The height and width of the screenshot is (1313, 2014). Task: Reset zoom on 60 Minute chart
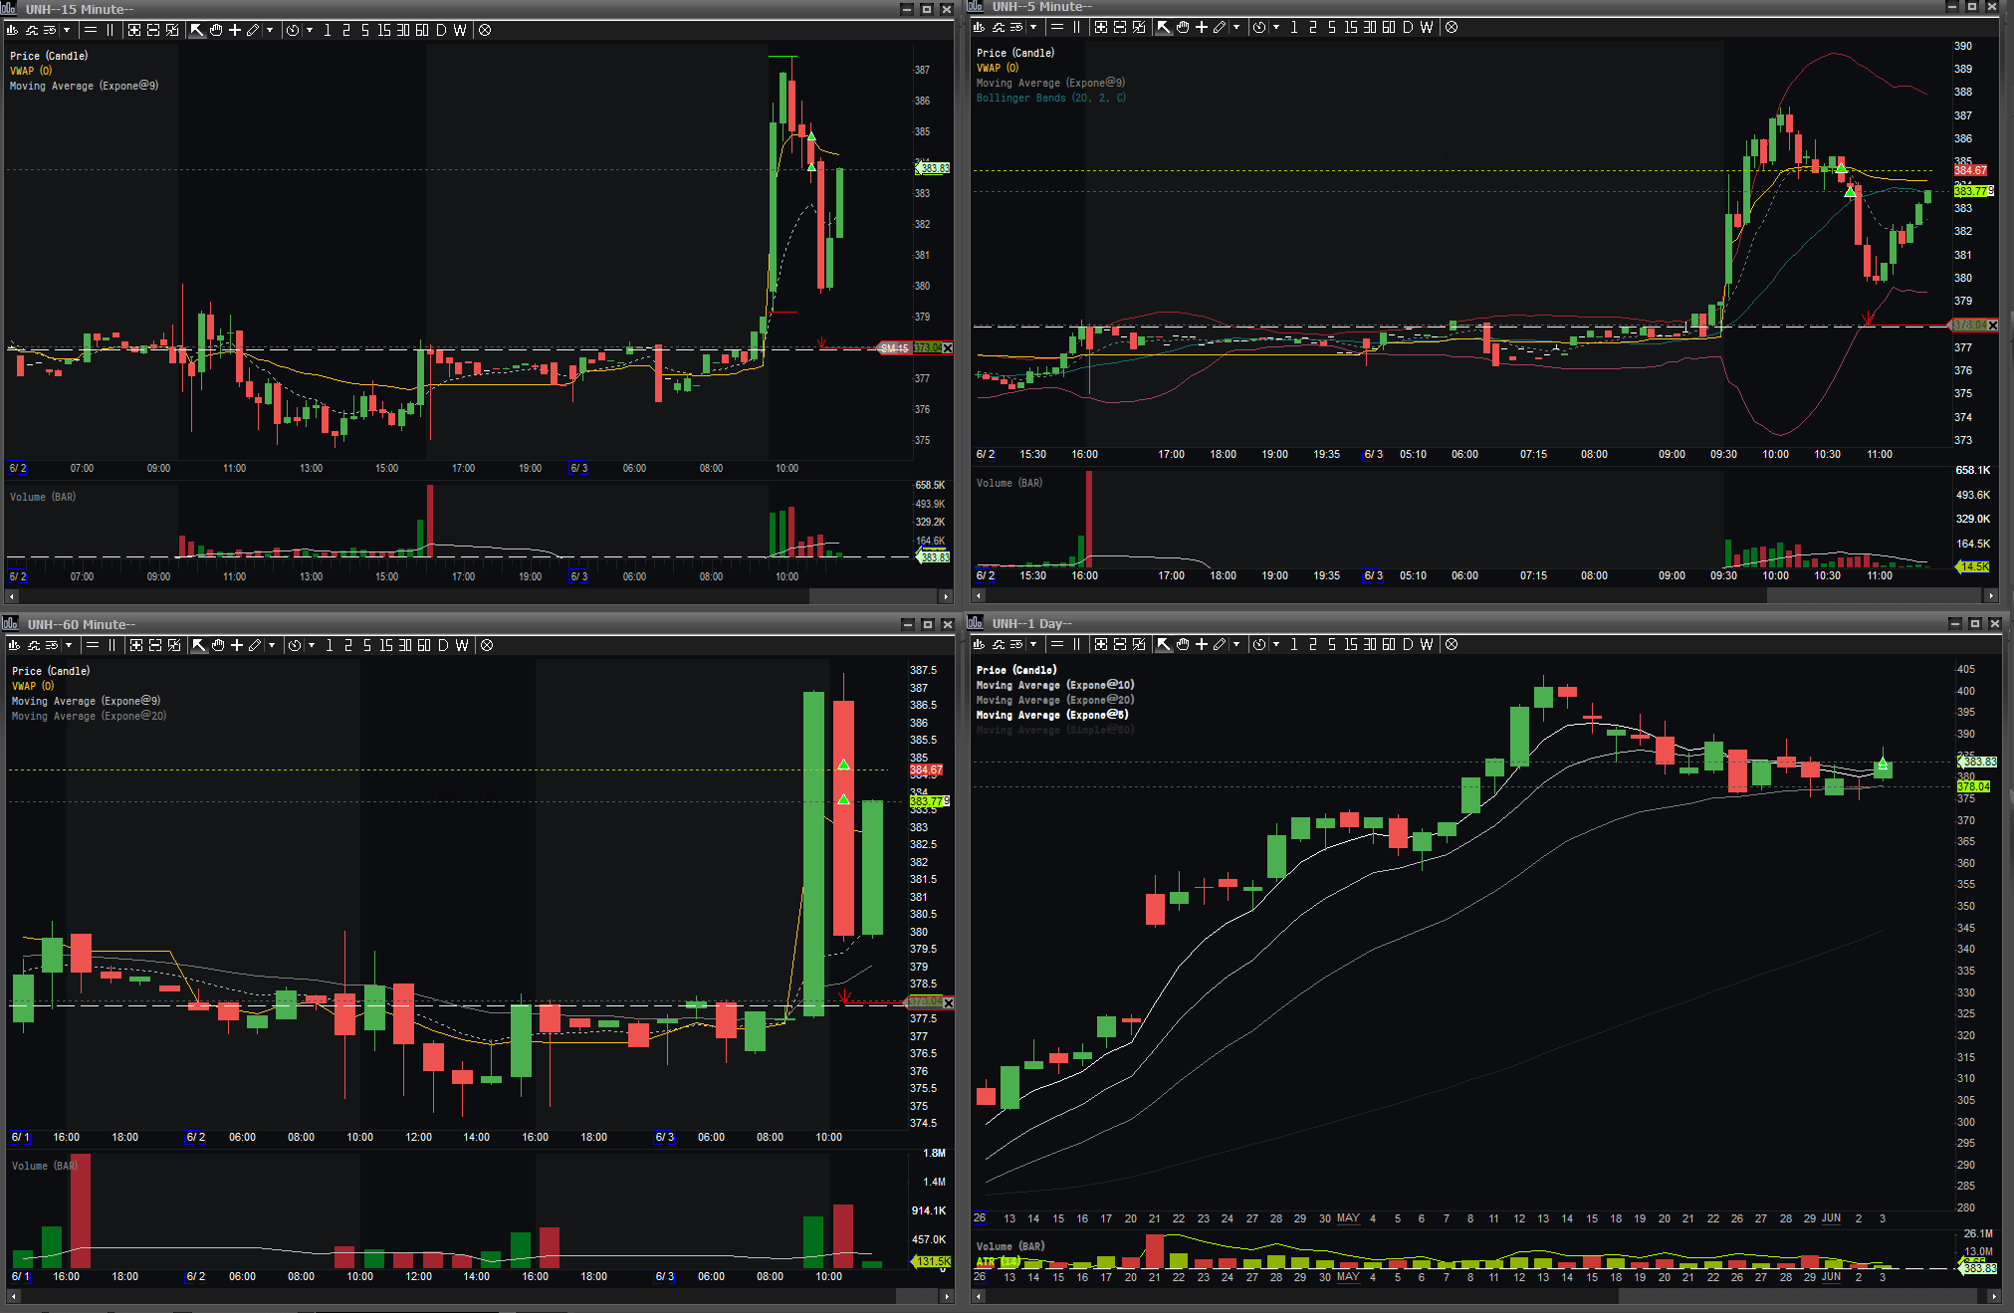174,645
